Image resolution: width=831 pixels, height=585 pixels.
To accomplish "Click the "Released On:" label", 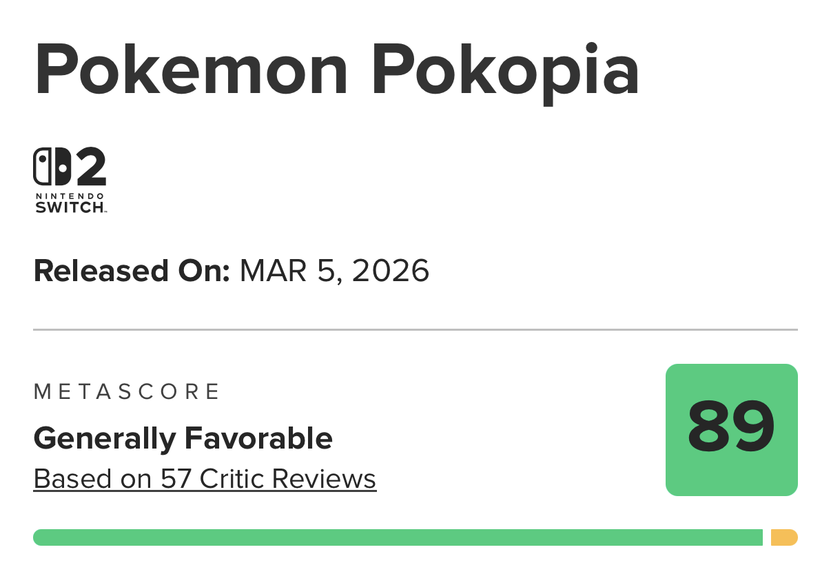I will pos(131,271).
